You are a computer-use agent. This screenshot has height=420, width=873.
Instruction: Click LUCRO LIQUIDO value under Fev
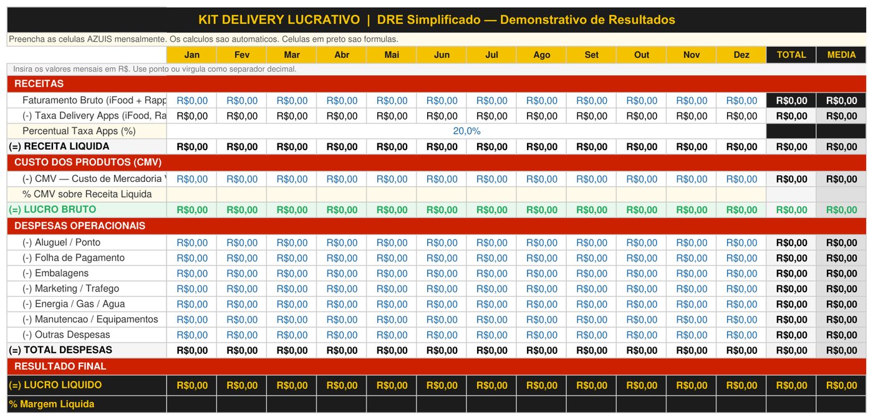coord(242,385)
